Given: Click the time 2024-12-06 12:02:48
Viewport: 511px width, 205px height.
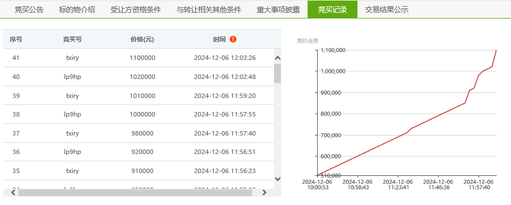Looking at the screenshot, I should (x=225, y=77).
